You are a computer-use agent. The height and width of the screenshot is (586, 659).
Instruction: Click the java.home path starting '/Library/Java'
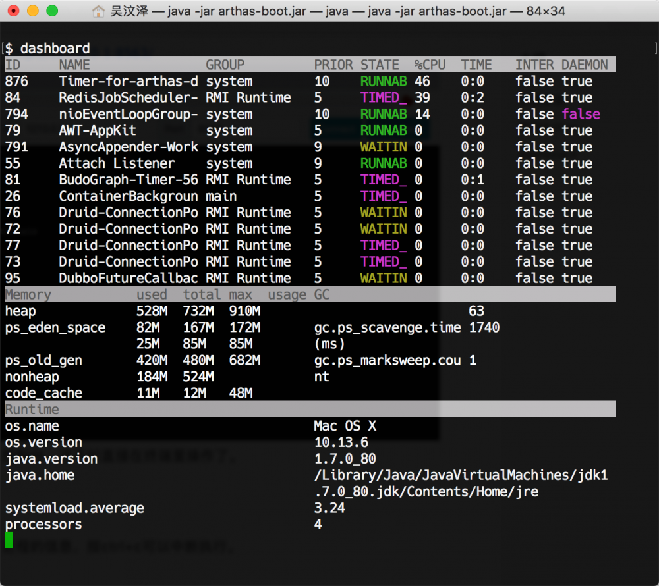(461, 475)
